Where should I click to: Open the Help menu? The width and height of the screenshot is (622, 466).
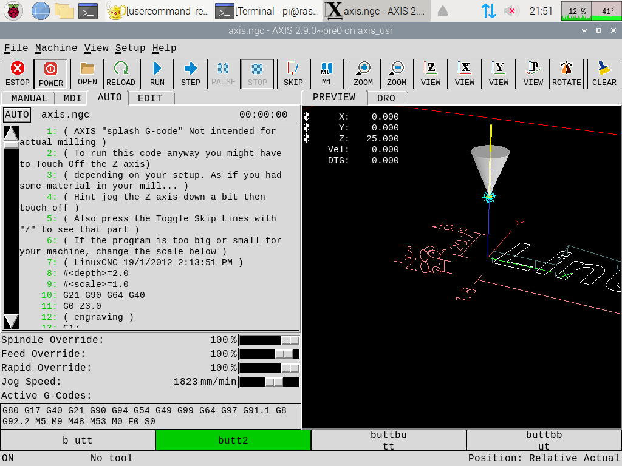coord(164,48)
